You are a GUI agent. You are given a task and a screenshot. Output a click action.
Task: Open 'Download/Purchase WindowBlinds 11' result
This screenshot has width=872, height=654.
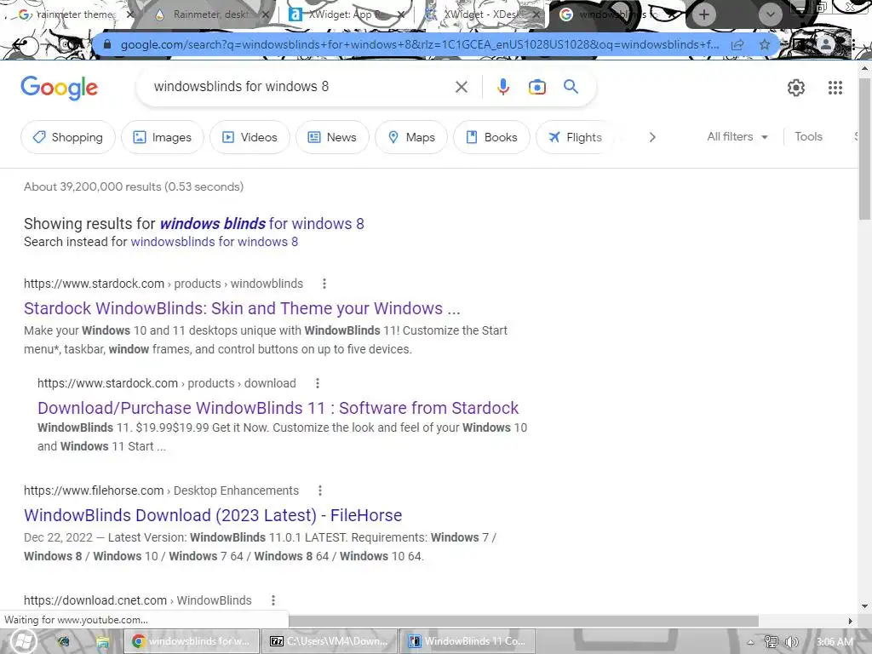click(x=278, y=408)
